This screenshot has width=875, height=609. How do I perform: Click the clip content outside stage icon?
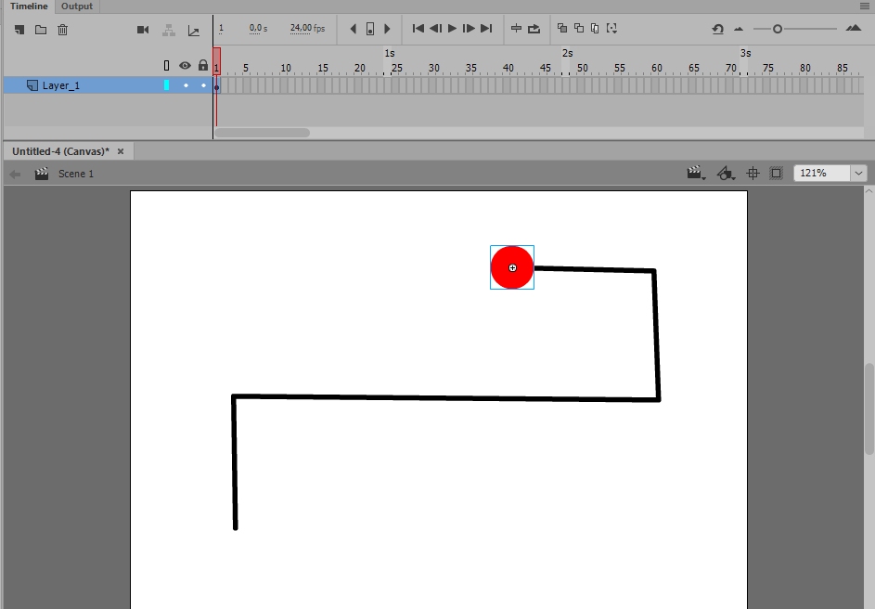(x=776, y=173)
